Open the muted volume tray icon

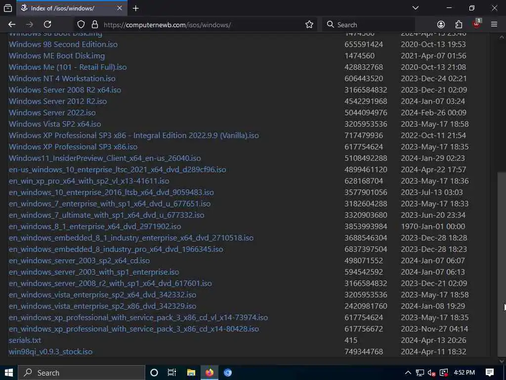[x=432, y=373]
